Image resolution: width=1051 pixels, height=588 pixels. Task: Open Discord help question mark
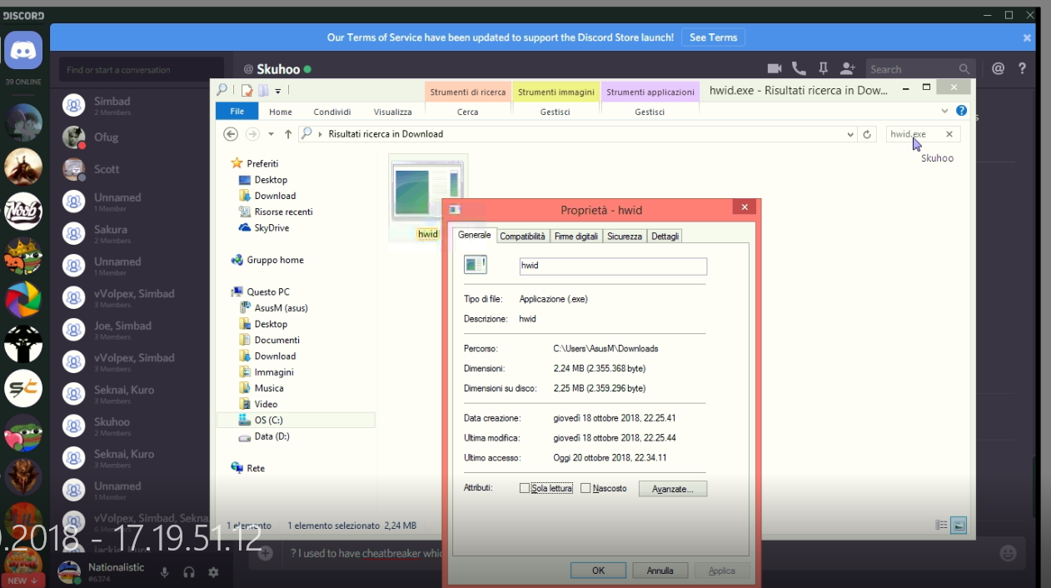pos(1022,69)
